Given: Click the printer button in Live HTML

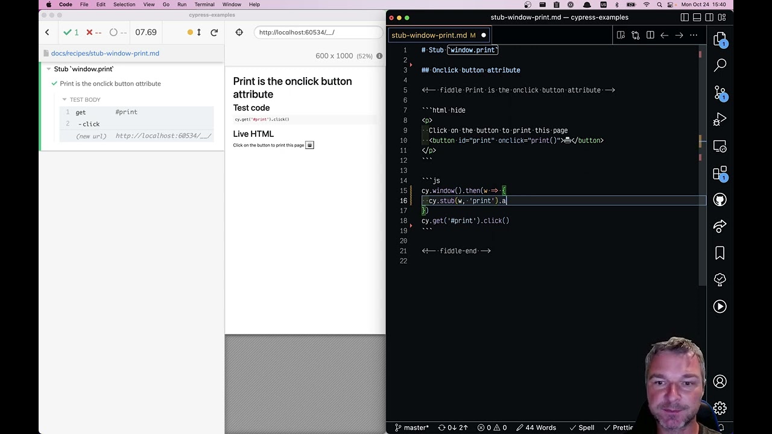Looking at the screenshot, I should tap(309, 145).
